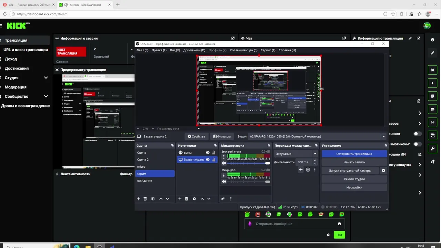Screen dimensions: 441x248
Task: Click the Отправить сообщение chat field
Action: pos(295,224)
